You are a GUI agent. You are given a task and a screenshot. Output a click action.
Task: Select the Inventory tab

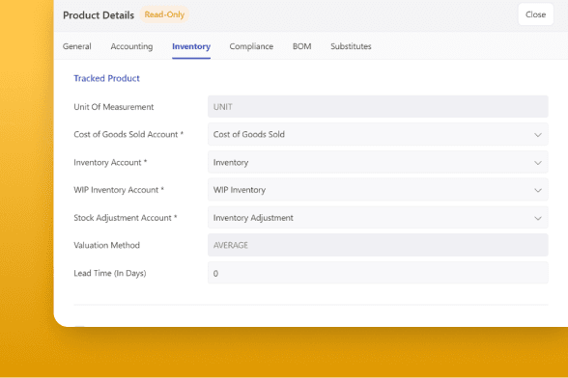pyautogui.click(x=191, y=46)
